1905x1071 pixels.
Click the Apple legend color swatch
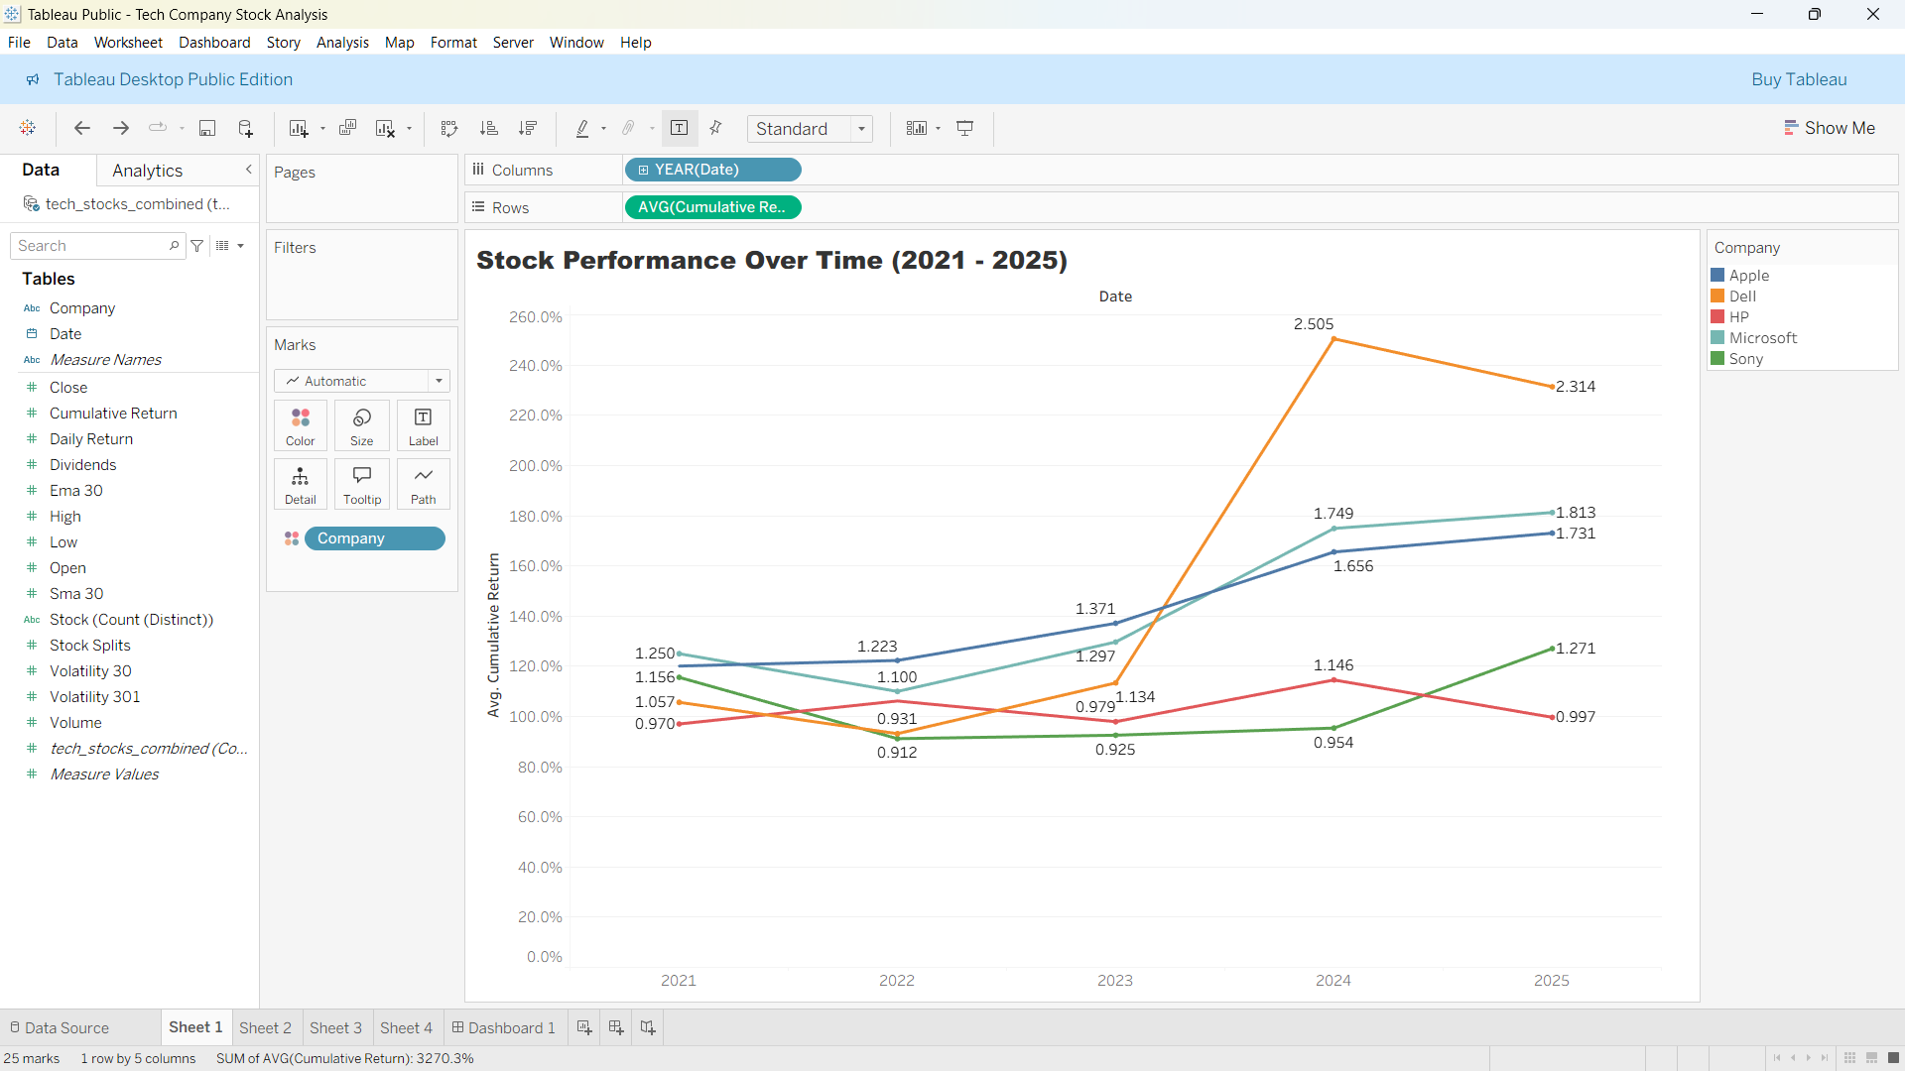pos(1717,276)
